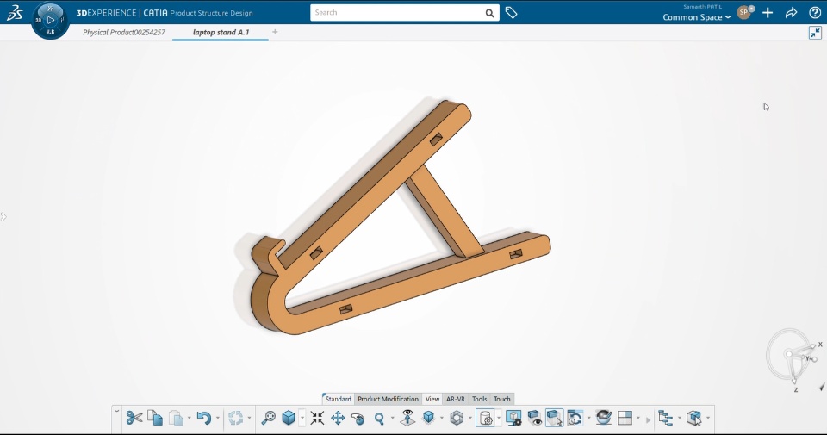The height and width of the screenshot is (435, 827).
Task: Expand the toolbar overflow triangle arrow
Action: pos(649,419)
